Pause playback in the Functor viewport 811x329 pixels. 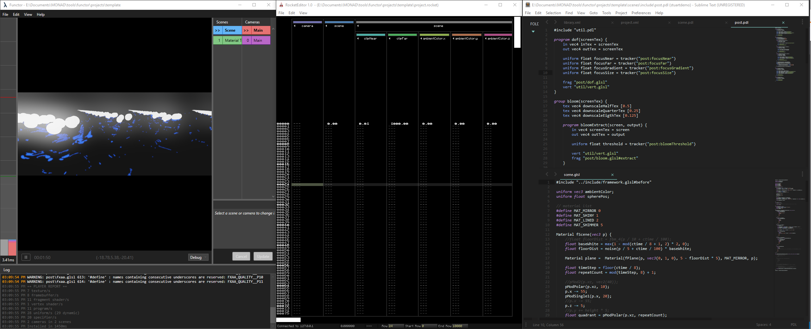(x=26, y=257)
